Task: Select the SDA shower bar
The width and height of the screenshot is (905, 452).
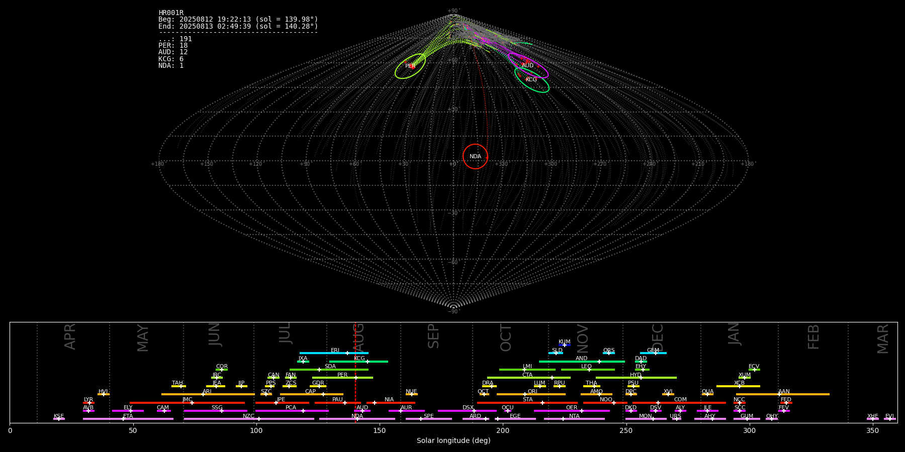Action: (329, 370)
